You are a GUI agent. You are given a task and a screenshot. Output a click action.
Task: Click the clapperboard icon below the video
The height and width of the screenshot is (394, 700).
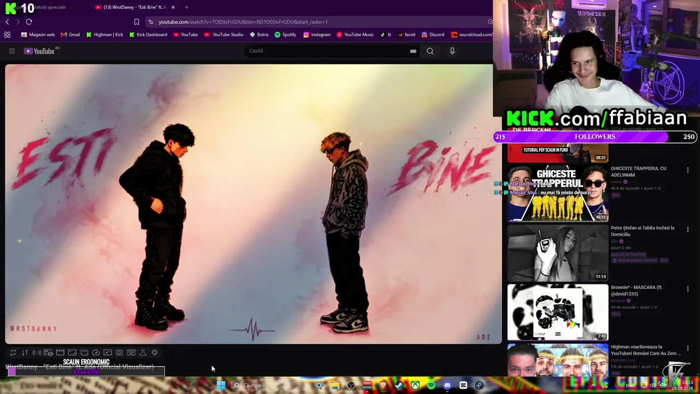pos(60,353)
